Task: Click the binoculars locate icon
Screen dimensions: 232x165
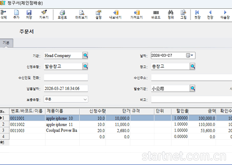Action: [171, 15]
